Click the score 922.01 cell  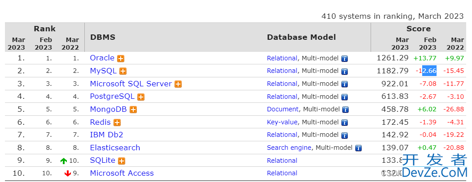pyautogui.click(x=395, y=84)
